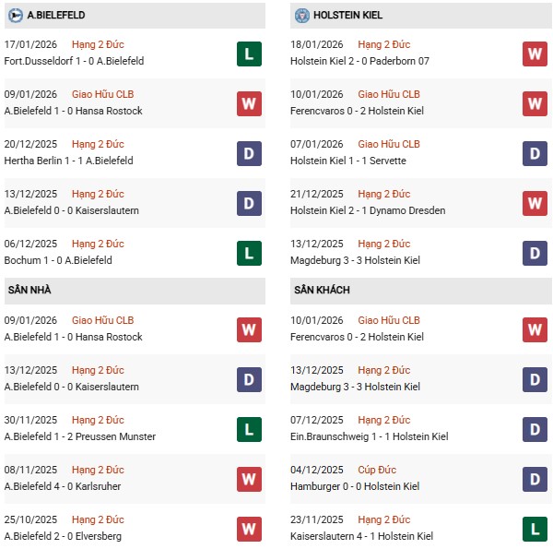The height and width of the screenshot is (549, 553).
Task: Click the Holstein Kiel team logo
Action: [301, 15]
